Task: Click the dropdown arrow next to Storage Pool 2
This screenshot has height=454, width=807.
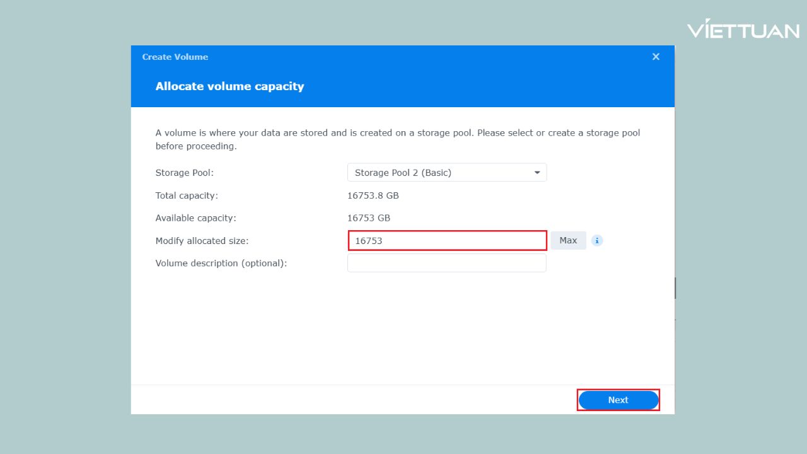Action: pyautogui.click(x=537, y=172)
